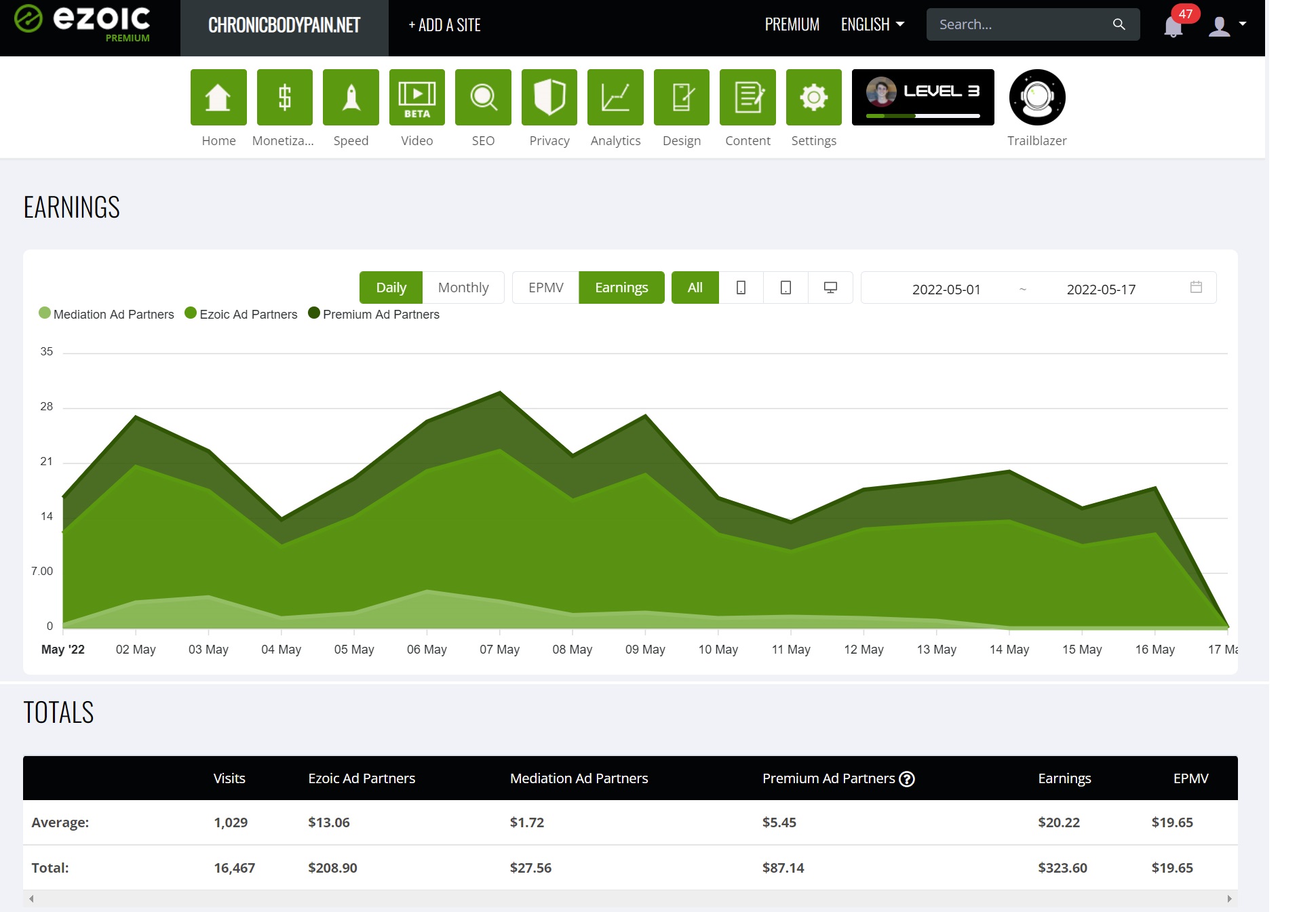Toggle Mediation Ad Partners legend series
This screenshot has width=1299, height=912.
[x=106, y=314]
